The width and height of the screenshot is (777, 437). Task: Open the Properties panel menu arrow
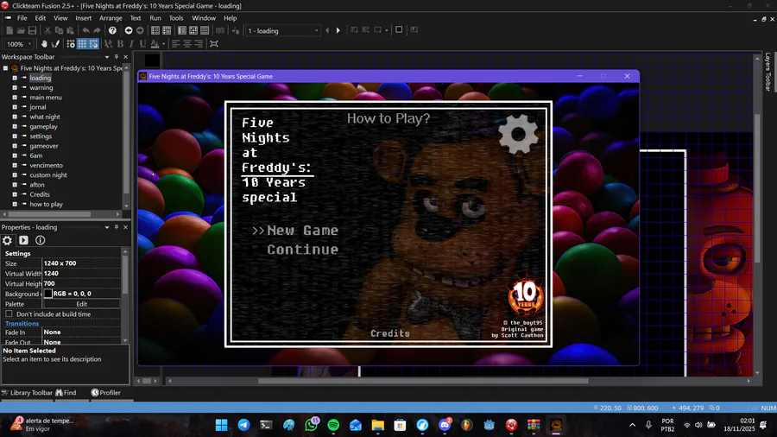pyautogui.click(x=106, y=227)
